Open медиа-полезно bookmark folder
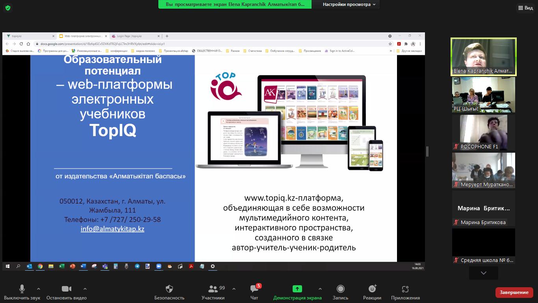The height and width of the screenshot is (303, 538). click(x=144, y=50)
